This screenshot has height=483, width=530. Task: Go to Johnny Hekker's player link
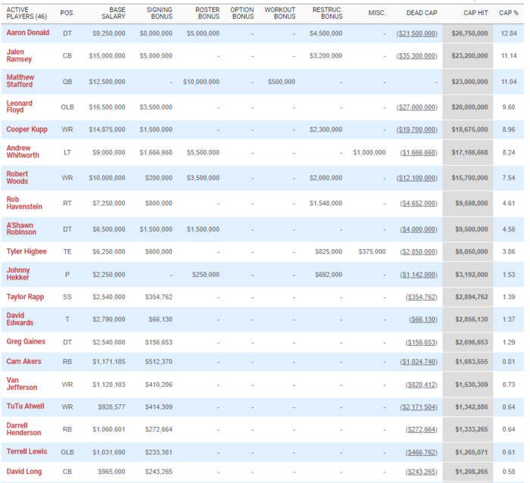click(20, 272)
